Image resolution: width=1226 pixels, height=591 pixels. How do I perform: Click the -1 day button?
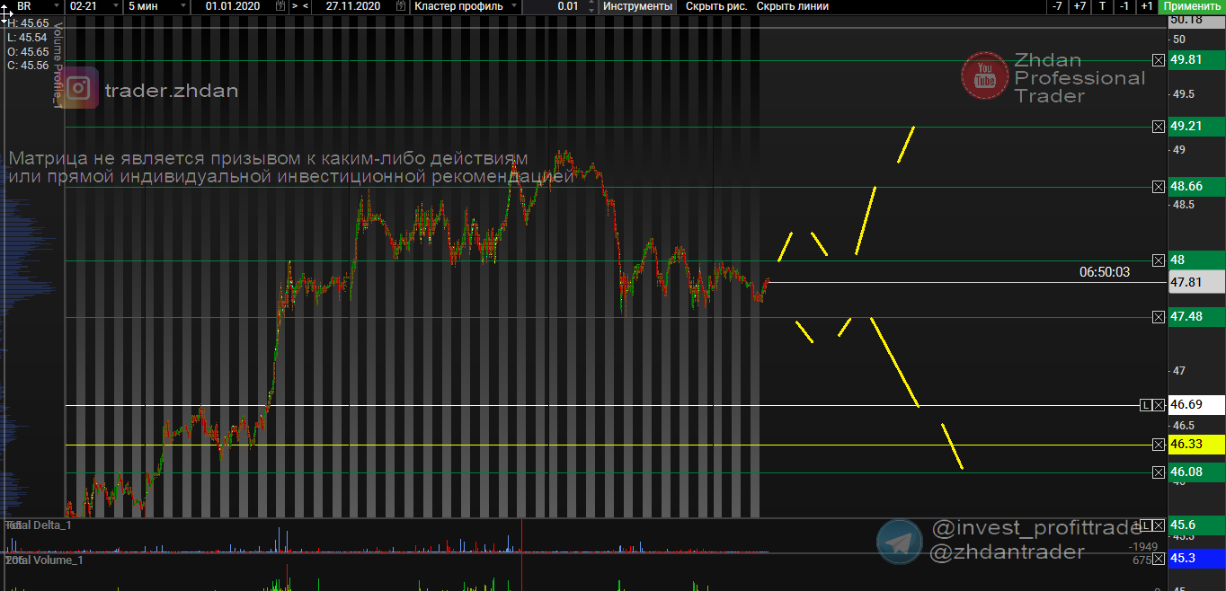tap(1124, 6)
